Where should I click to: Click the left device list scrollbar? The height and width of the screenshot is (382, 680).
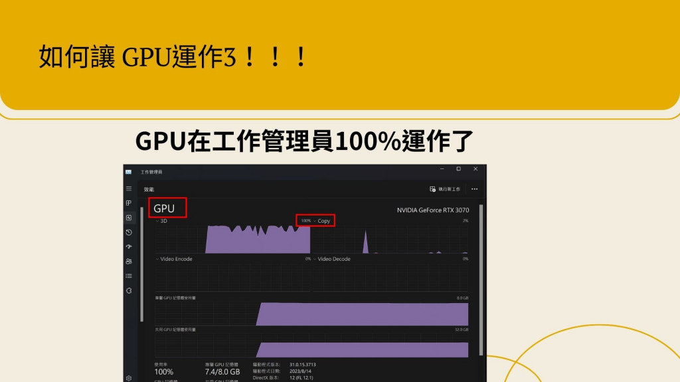[142, 264]
